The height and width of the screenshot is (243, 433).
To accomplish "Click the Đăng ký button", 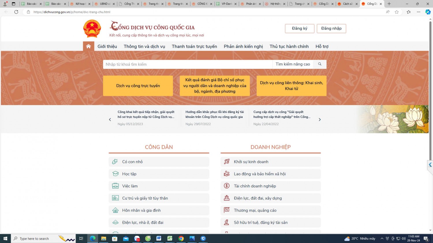I will tap(300, 29).
